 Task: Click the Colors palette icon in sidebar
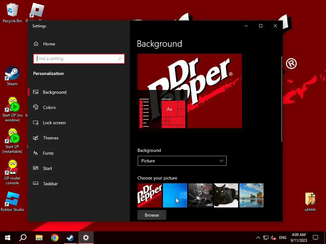[x=36, y=107]
